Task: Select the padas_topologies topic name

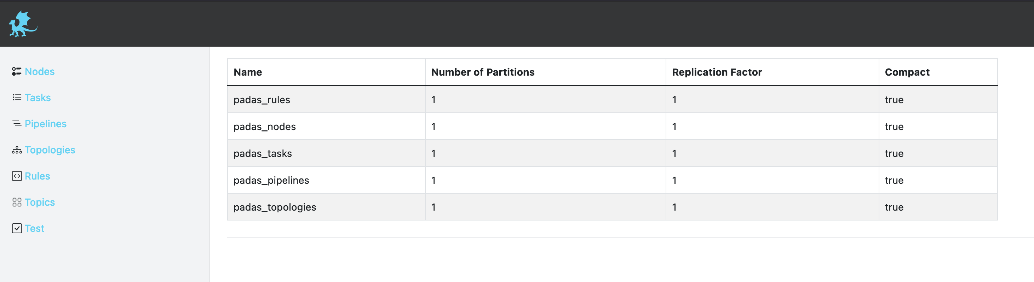Action: [x=275, y=207]
